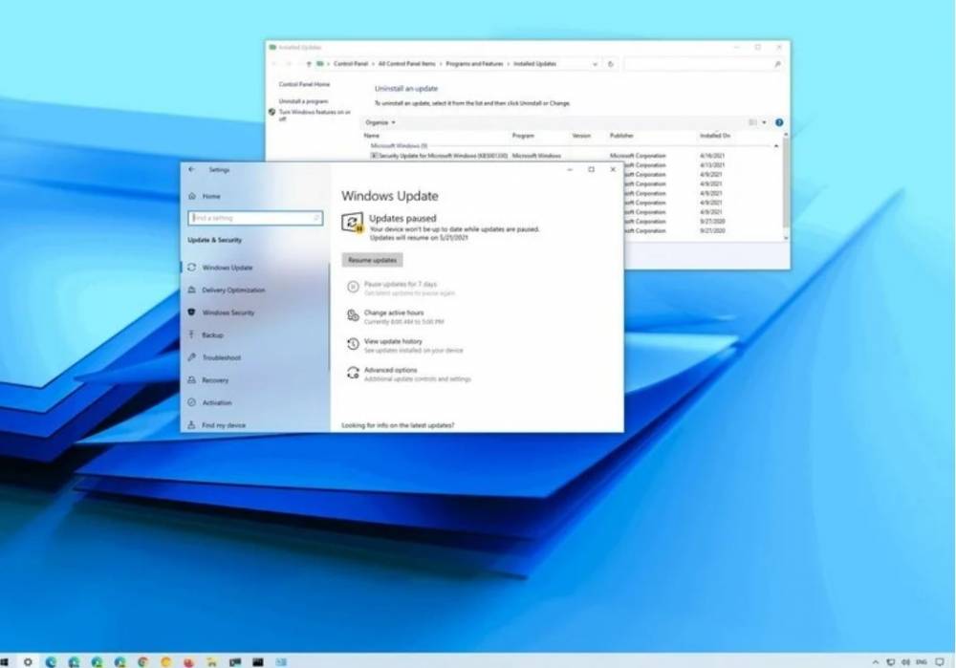Image resolution: width=956 pixels, height=668 pixels.
Task: Click Programs and Features breadcrumb
Action: click(474, 63)
